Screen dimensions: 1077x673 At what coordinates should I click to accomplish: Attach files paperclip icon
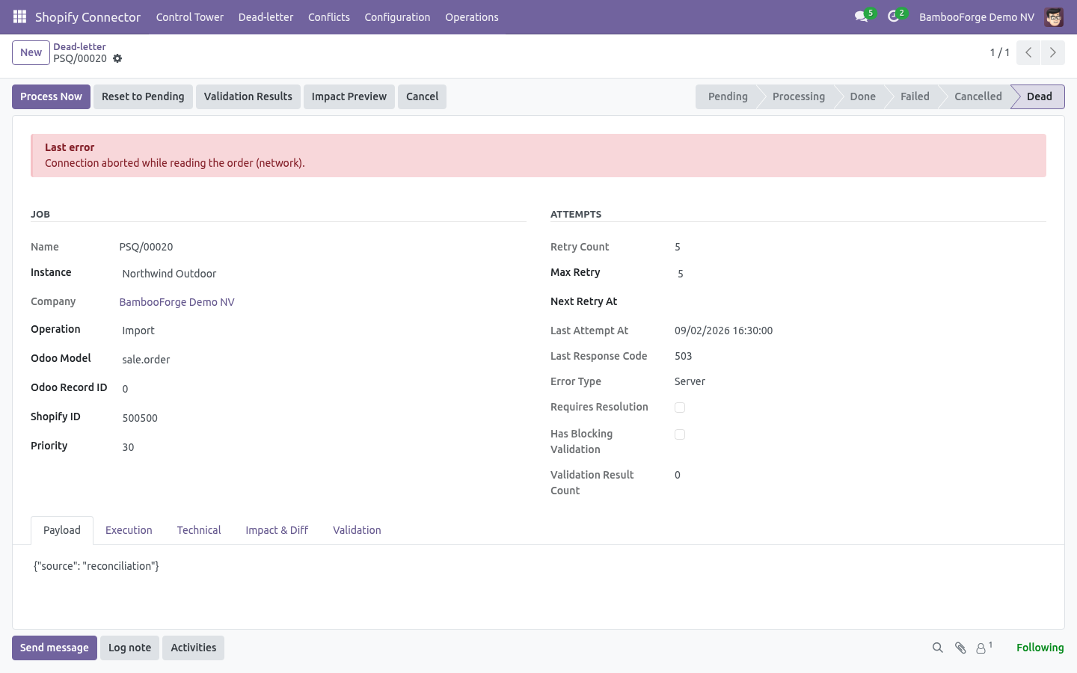[x=960, y=648]
